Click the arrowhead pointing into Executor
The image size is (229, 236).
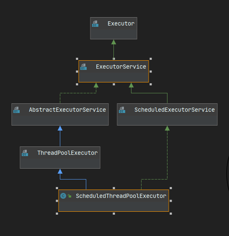point(114,42)
